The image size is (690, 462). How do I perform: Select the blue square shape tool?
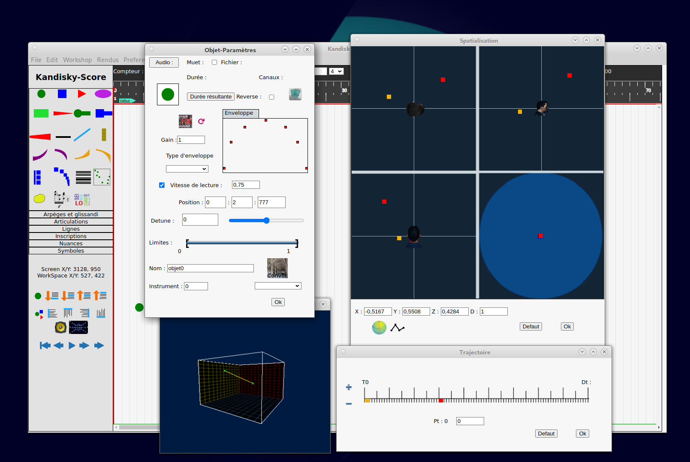point(62,94)
